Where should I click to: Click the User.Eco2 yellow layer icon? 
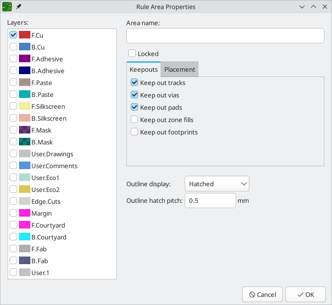pyautogui.click(x=25, y=190)
